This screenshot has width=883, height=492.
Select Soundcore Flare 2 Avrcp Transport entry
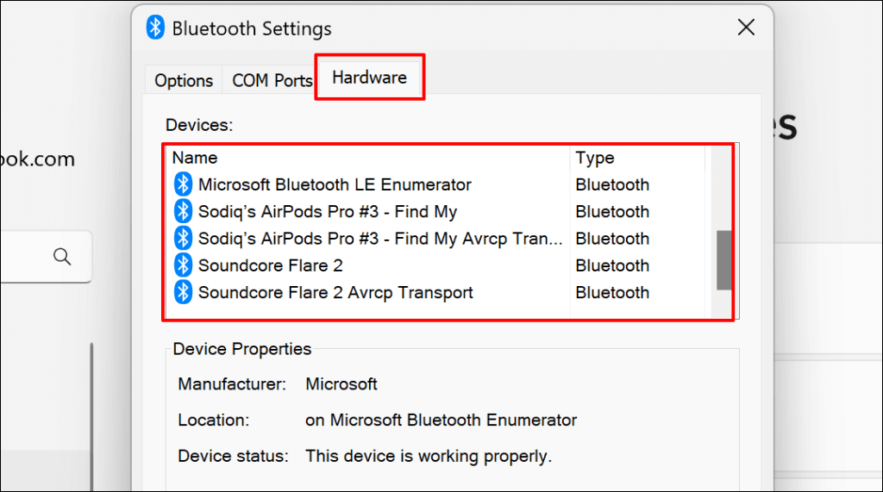(335, 292)
